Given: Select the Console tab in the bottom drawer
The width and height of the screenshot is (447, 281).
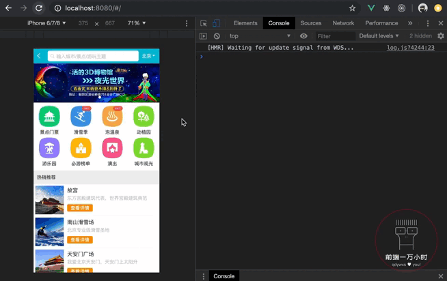Looking at the screenshot, I should pyautogui.click(x=224, y=276).
